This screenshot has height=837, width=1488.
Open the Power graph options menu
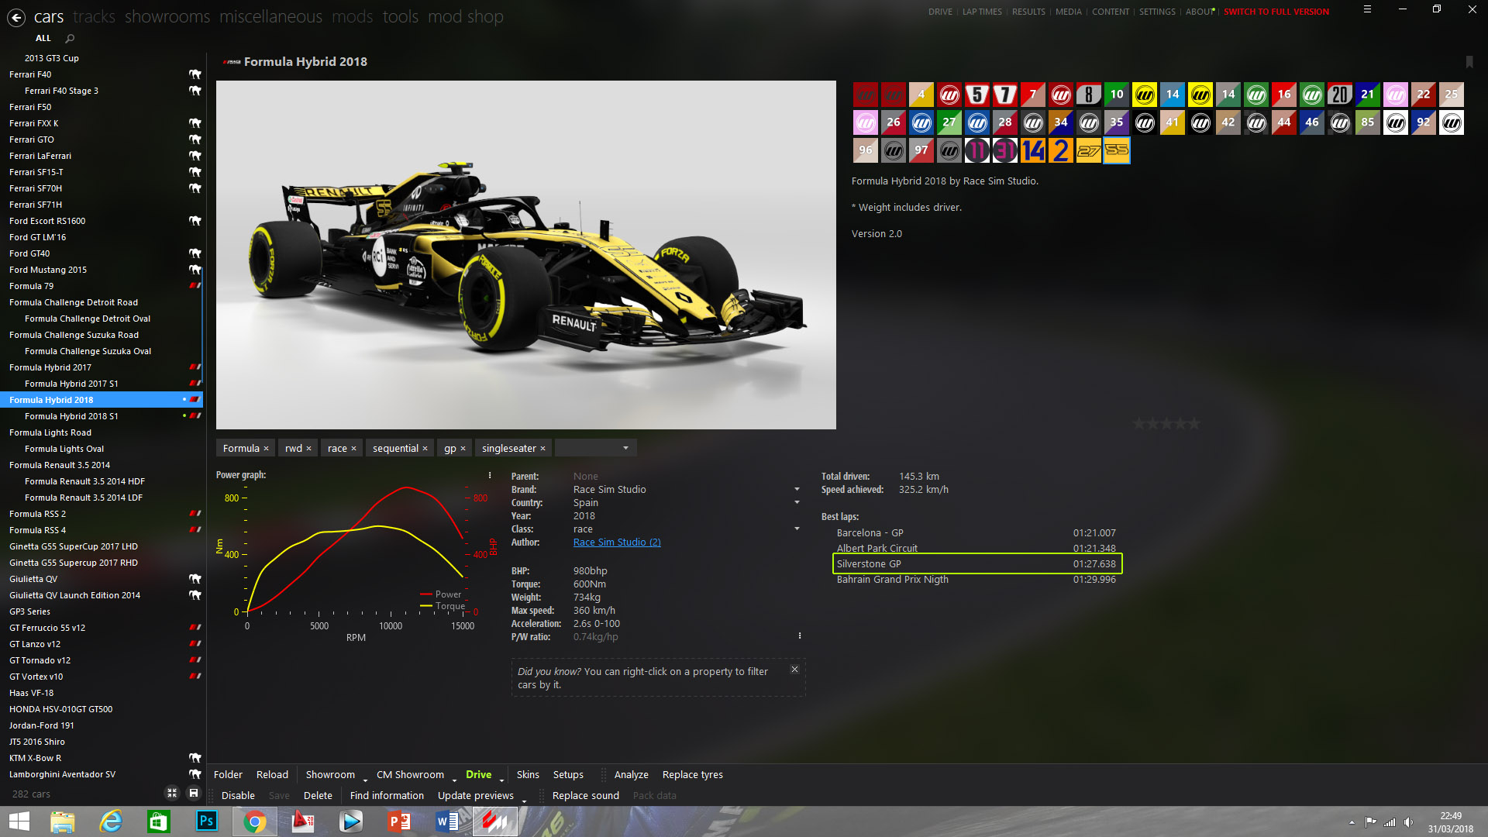coord(489,475)
